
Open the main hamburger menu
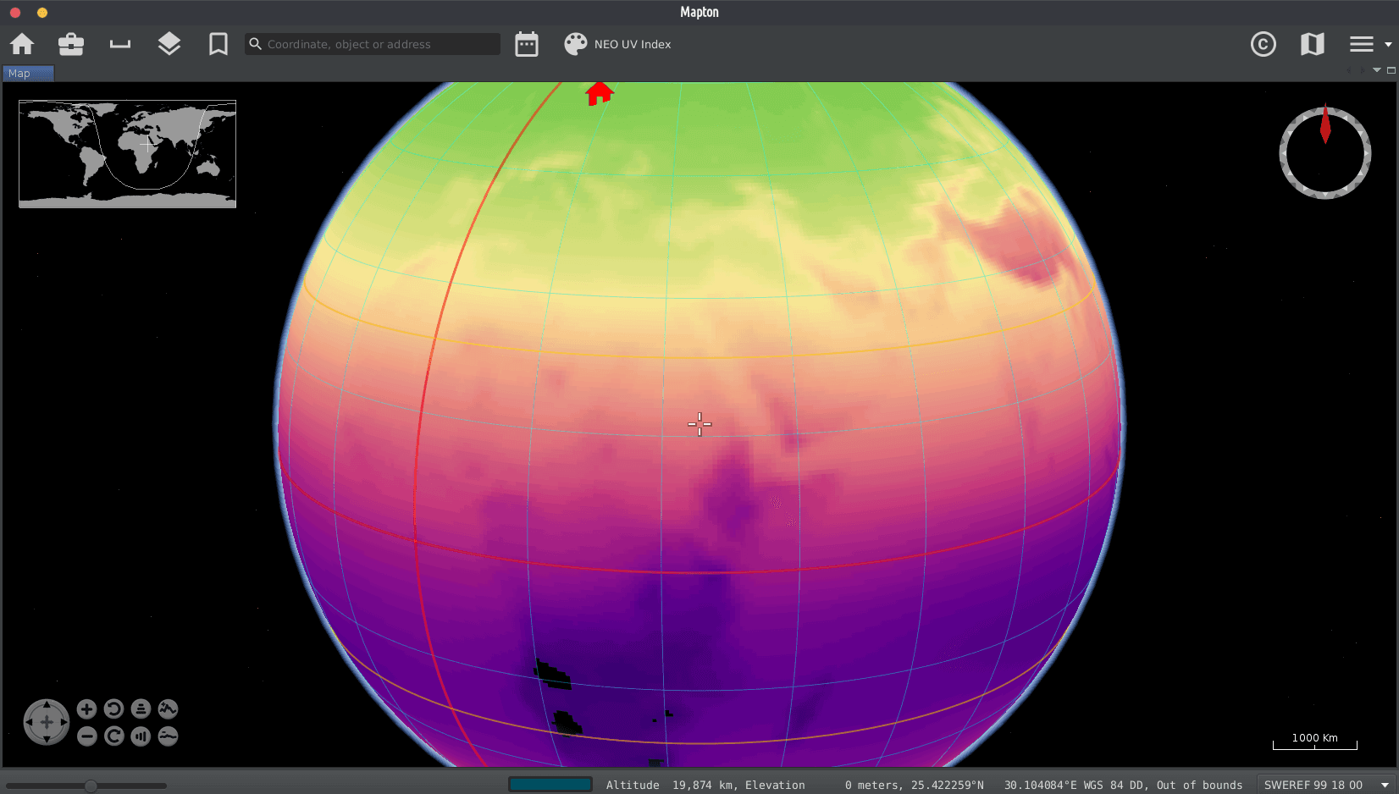pos(1361,44)
